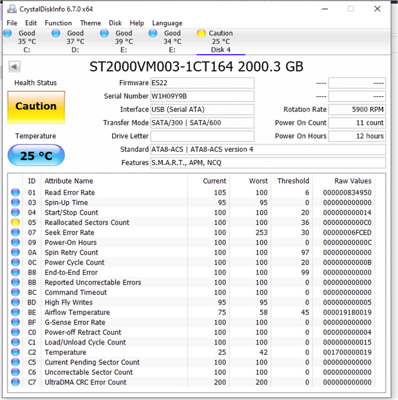Viewport: 398px width, 400px height.
Task: Click raw value 00000006FCED
Action: click(347, 233)
